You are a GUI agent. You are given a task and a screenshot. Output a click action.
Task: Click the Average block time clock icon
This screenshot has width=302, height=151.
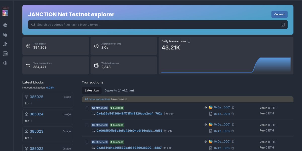click(x=96, y=46)
